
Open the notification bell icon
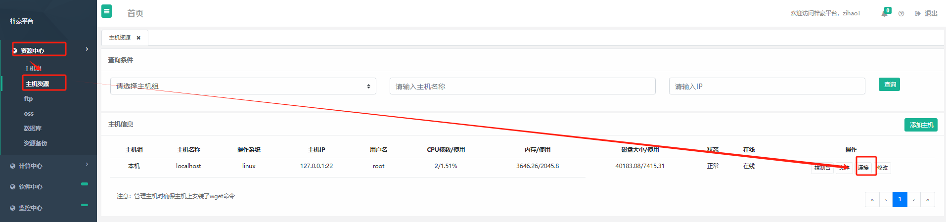884,13
